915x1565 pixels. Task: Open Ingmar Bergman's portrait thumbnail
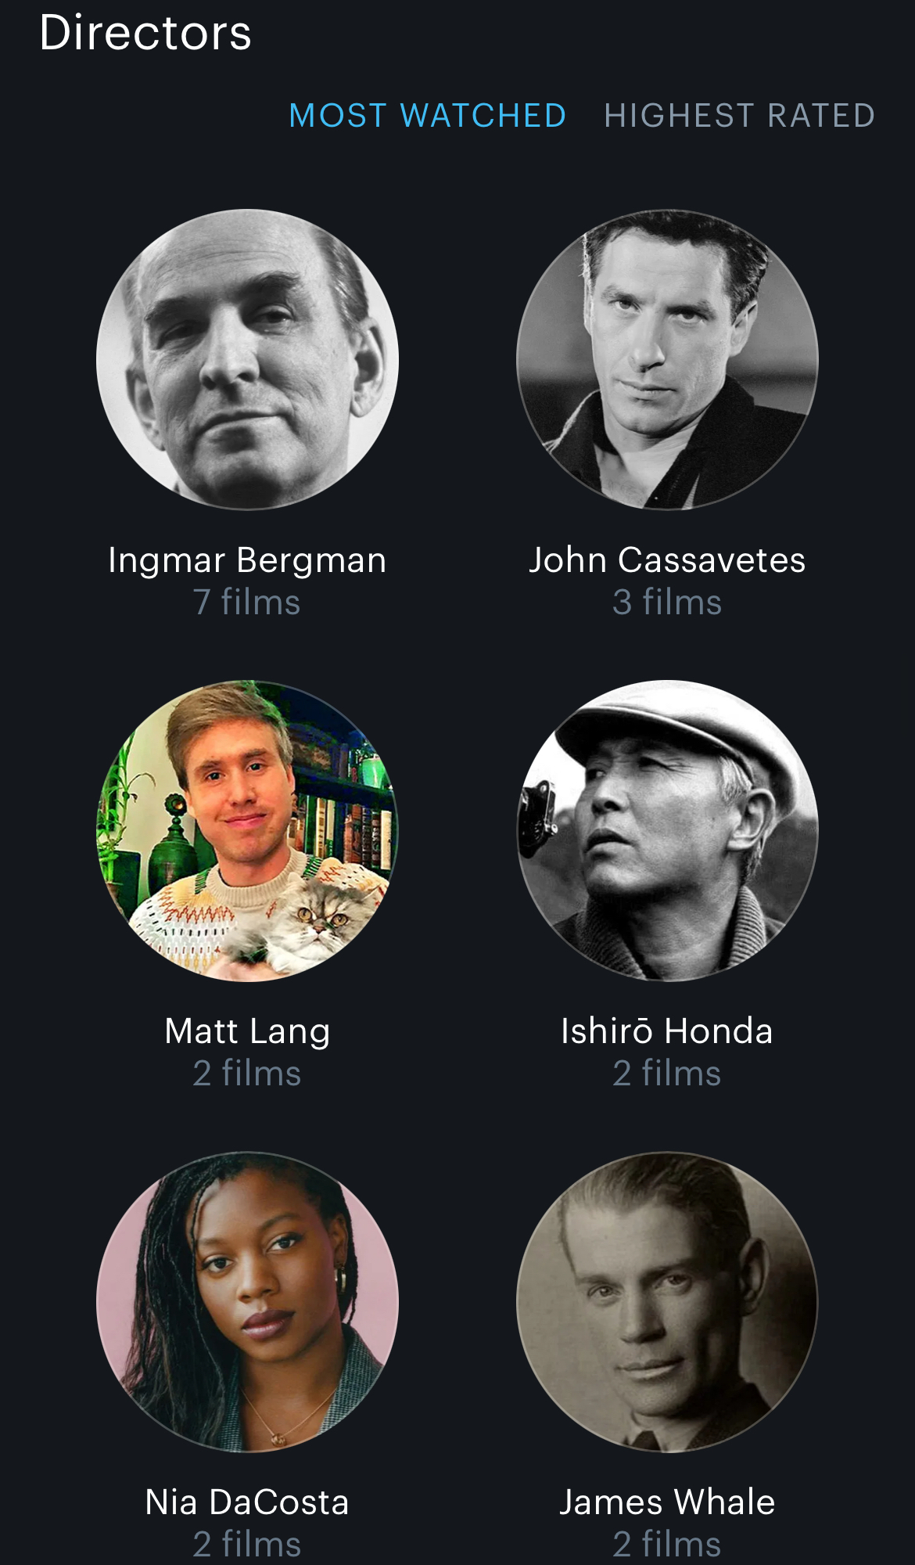(x=247, y=359)
